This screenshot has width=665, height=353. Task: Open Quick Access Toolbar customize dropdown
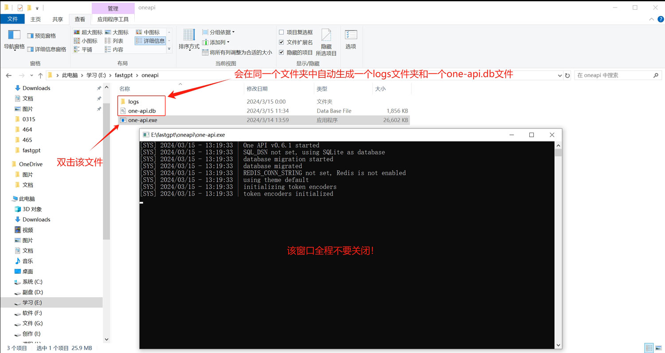(x=37, y=8)
